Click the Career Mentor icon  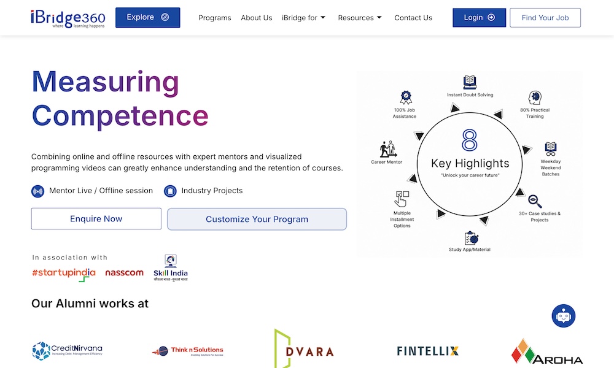point(387,149)
